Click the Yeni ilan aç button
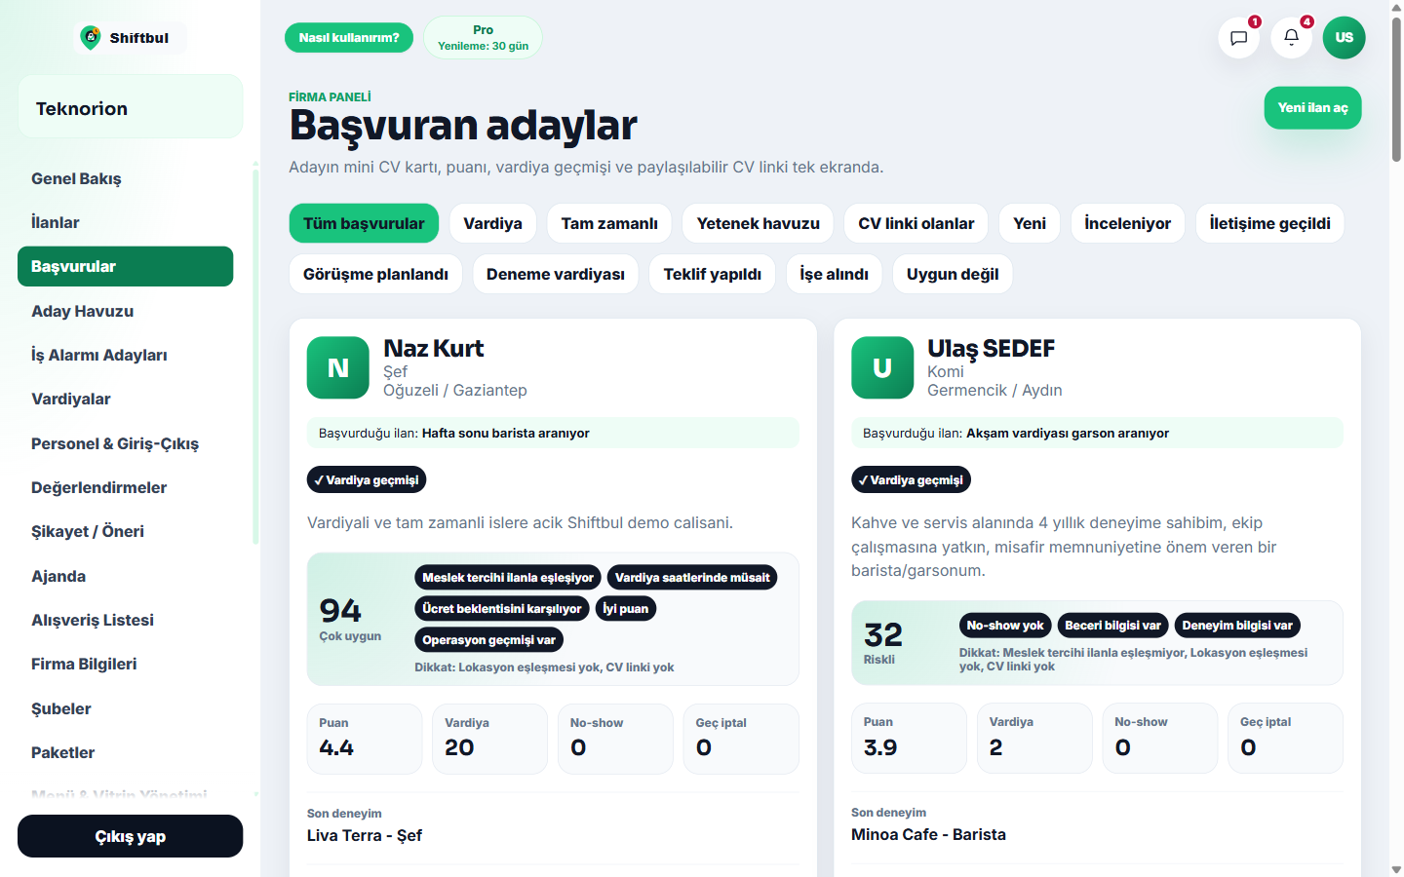This screenshot has width=1404, height=877. pos(1312,108)
